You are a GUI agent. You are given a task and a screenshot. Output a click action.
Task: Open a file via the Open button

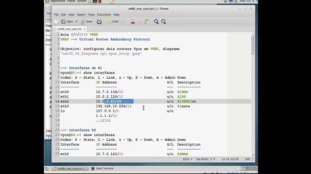(x=67, y=21)
